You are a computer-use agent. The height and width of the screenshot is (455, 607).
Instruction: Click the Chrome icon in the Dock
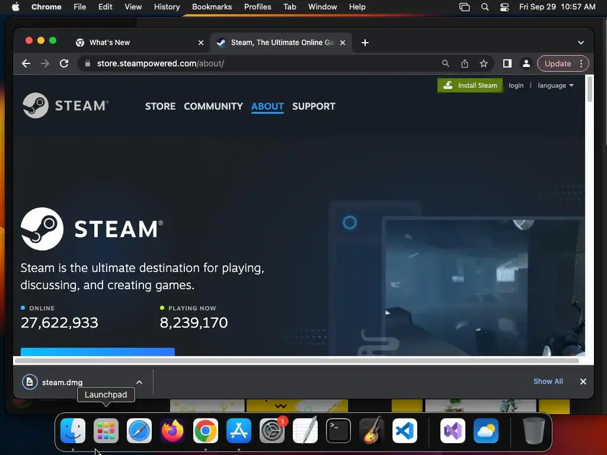click(x=206, y=430)
